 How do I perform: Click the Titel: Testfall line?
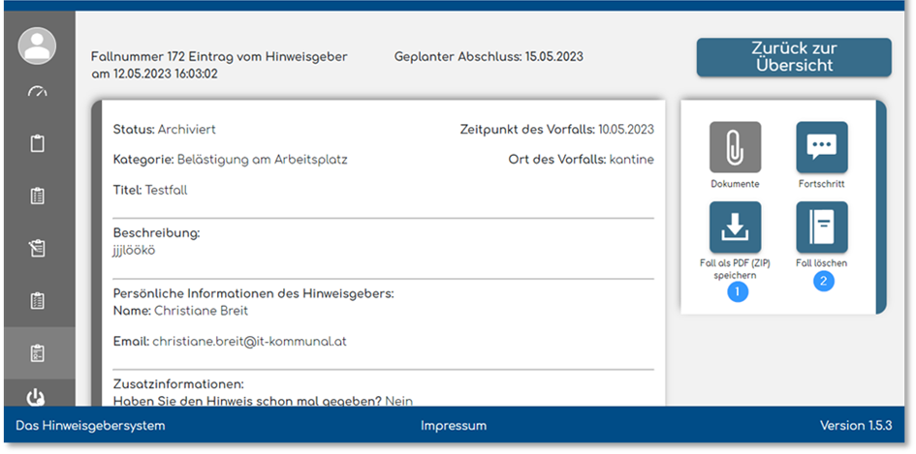point(150,190)
